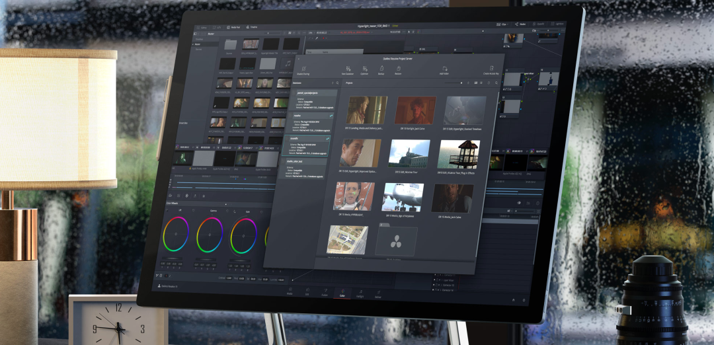Select the pencil_specialprojects database entry
The width and height of the screenshot is (714, 345).
pyautogui.click(x=313, y=100)
